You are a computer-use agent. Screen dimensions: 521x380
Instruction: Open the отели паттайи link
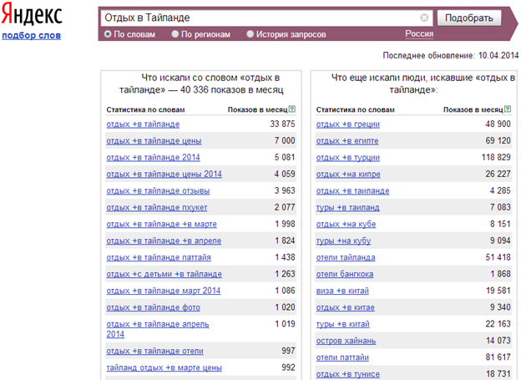pyautogui.click(x=342, y=357)
